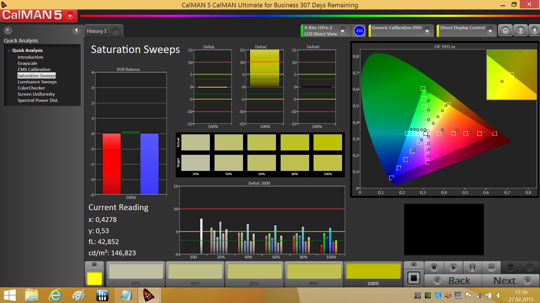Click the DeltaE 2000 chart
The height and width of the screenshot is (303, 540).
coord(262,220)
